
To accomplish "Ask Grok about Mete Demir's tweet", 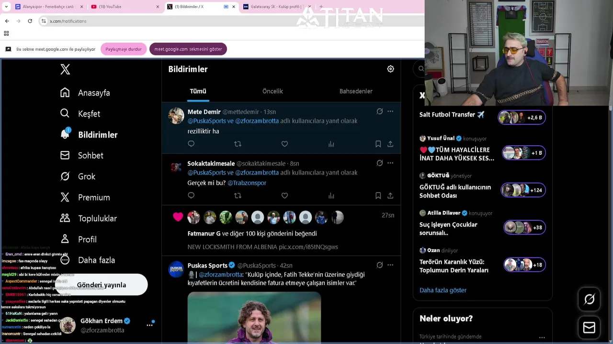I will (x=379, y=111).
